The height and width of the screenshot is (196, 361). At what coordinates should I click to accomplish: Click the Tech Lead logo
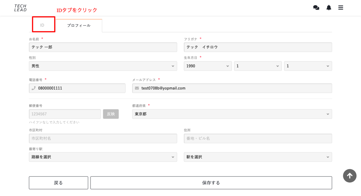point(20,8)
